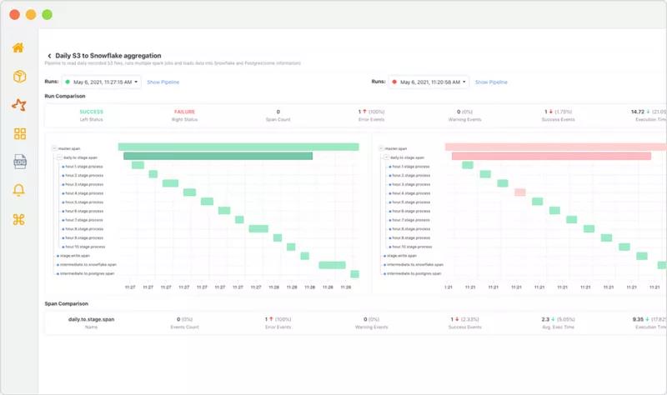Click hour.8 green block in left run chart
The image size is (667, 395).
click(258, 229)
